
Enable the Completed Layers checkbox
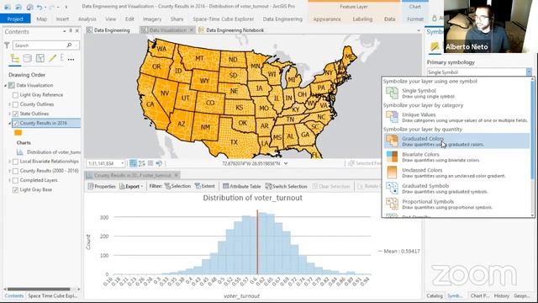click(x=15, y=180)
